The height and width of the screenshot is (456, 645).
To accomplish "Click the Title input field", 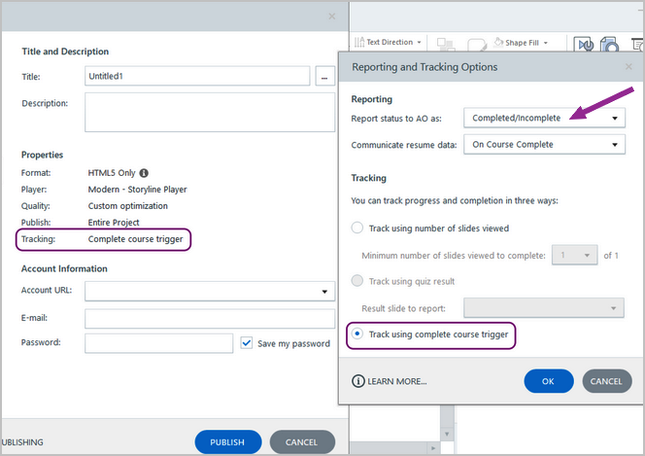I will 197,76.
